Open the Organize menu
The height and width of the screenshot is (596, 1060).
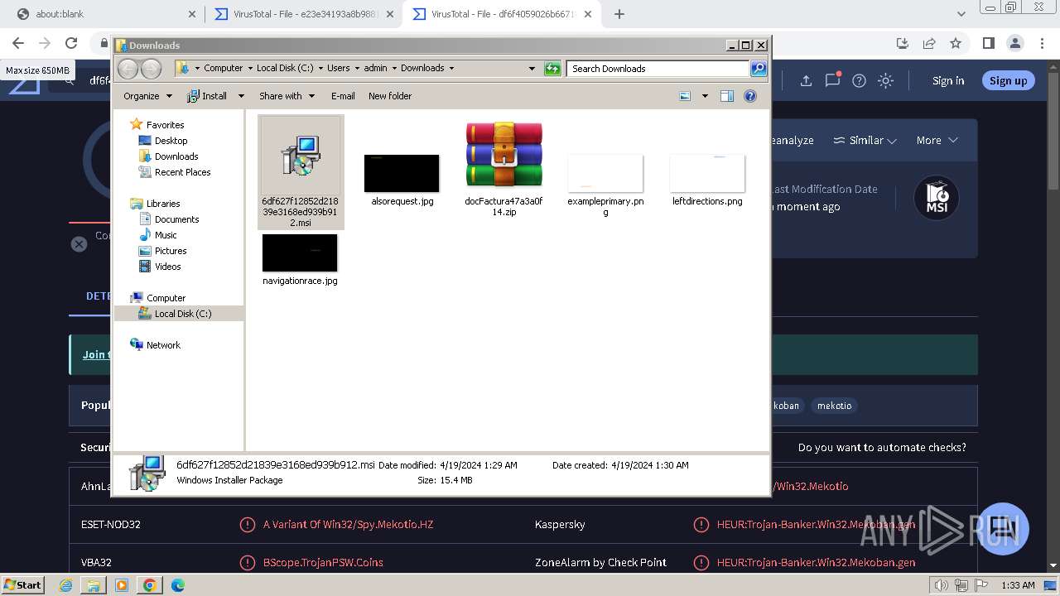click(x=147, y=96)
